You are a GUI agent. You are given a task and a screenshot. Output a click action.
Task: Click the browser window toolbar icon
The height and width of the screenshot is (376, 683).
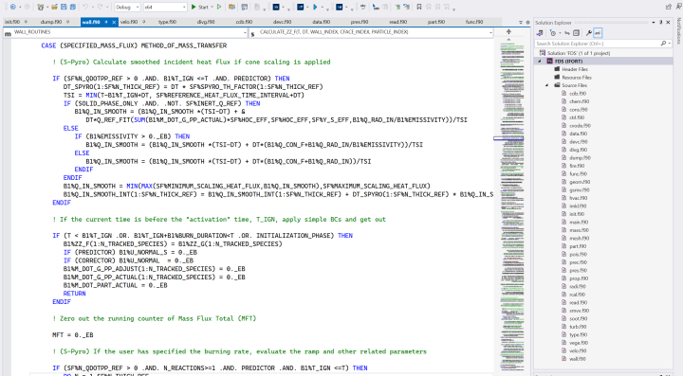click(244, 7)
